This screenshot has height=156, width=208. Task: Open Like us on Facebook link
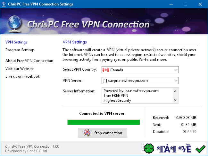pyautogui.click(x=22, y=76)
